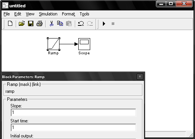Close the Block Parameters: Ramp dialog

coord(140,77)
